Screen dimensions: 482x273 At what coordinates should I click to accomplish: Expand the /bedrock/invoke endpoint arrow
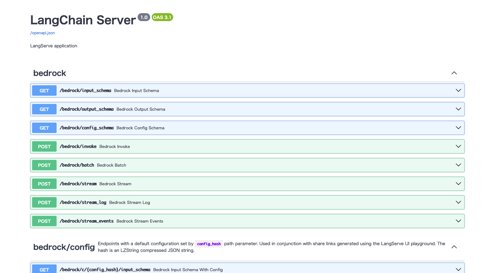click(x=458, y=146)
